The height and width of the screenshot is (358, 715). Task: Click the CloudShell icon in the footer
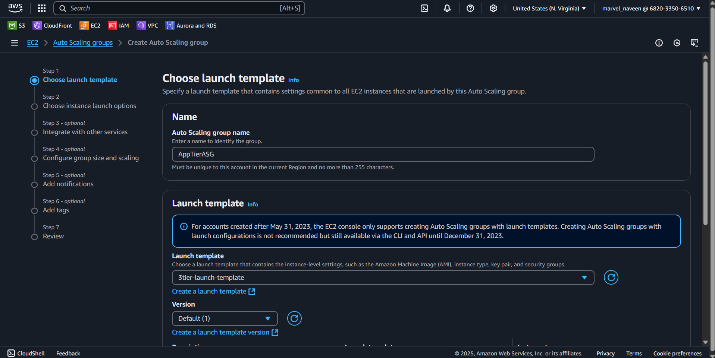pyautogui.click(x=11, y=353)
